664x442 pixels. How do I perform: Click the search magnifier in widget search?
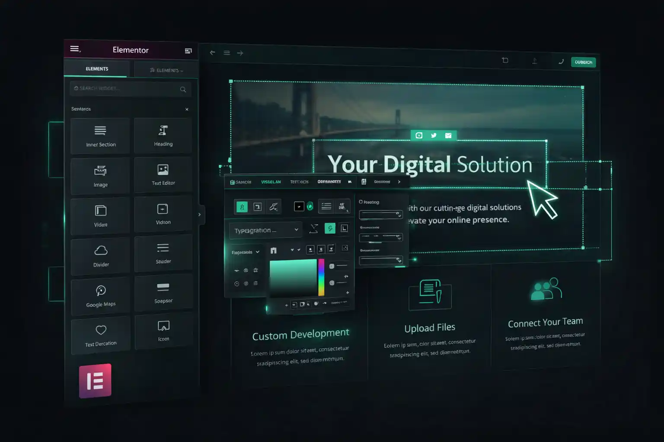click(183, 89)
